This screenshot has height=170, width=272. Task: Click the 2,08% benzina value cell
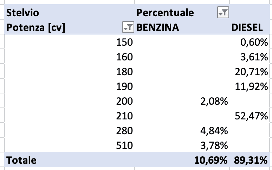215,102
